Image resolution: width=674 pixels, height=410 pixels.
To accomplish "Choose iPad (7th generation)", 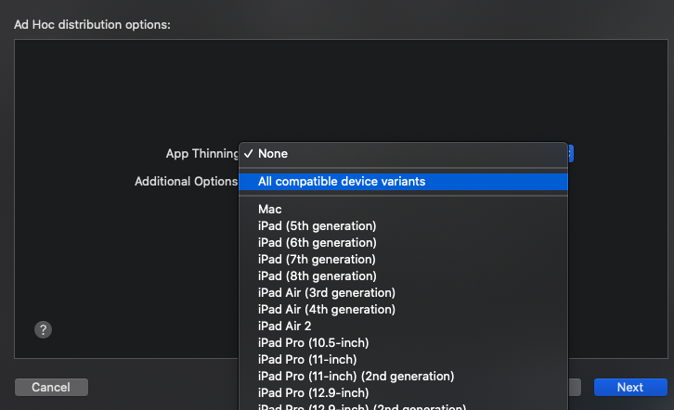I will coord(403,260).
